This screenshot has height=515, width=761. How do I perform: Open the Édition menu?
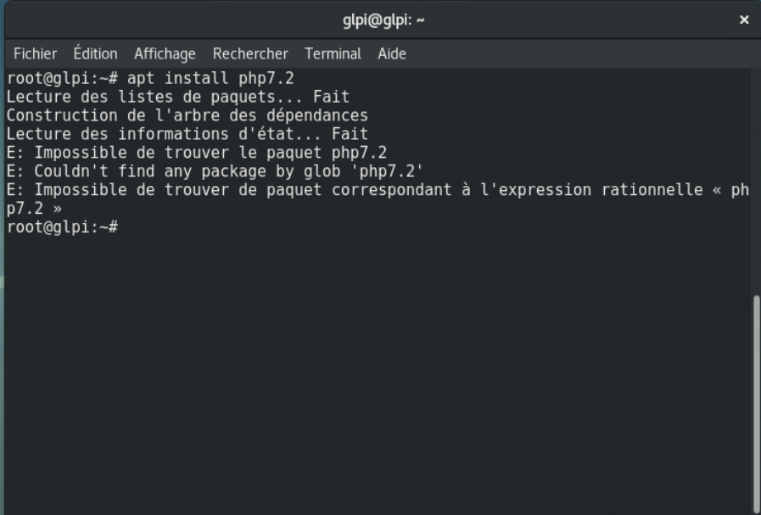click(95, 53)
